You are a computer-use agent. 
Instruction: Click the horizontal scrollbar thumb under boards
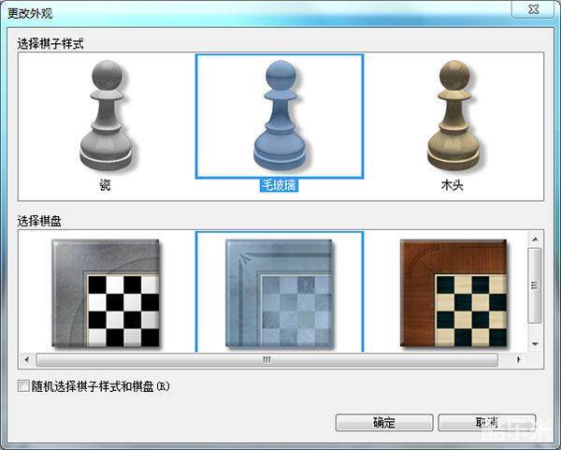pos(266,358)
